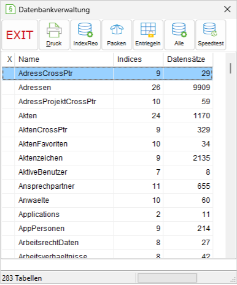Start the Speedtest database tool
Viewport: 237px width, 285px height.
[x=211, y=35]
